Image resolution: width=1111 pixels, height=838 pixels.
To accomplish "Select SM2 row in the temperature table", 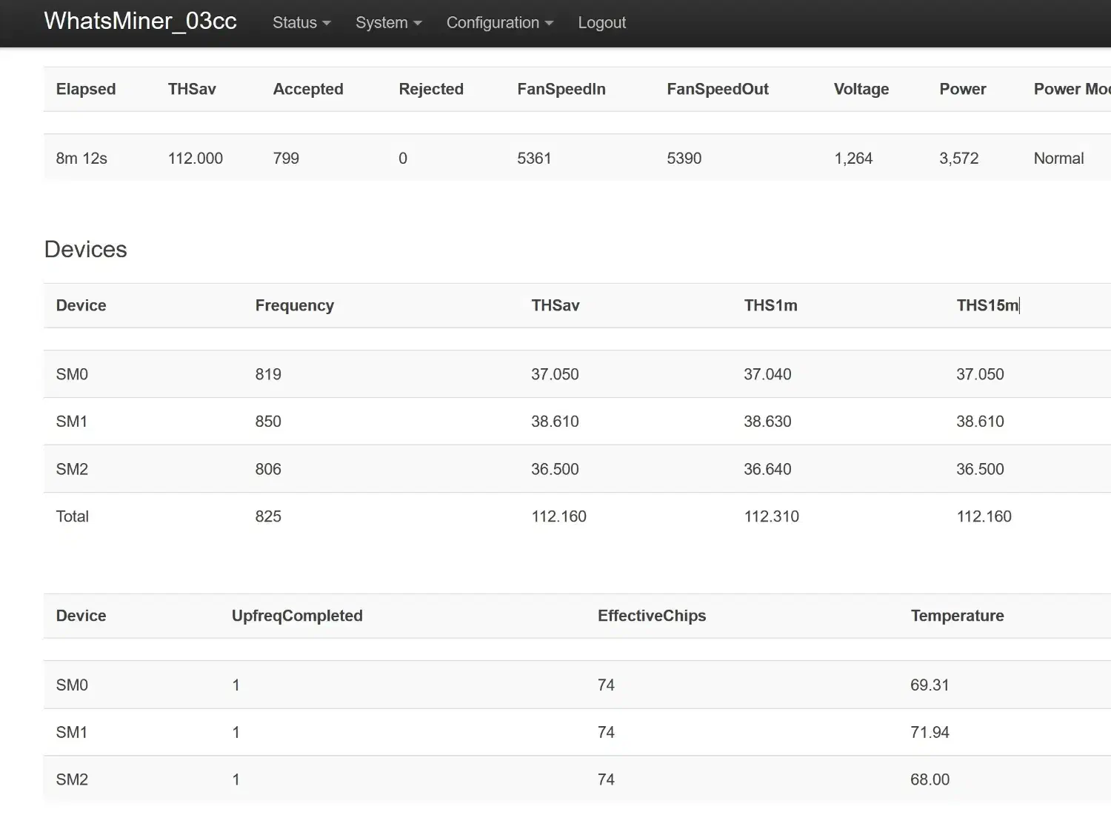I will pos(72,779).
